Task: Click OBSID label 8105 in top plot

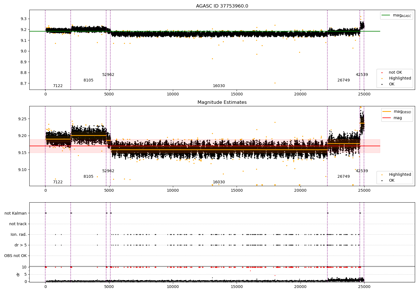Action: pyautogui.click(x=89, y=80)
